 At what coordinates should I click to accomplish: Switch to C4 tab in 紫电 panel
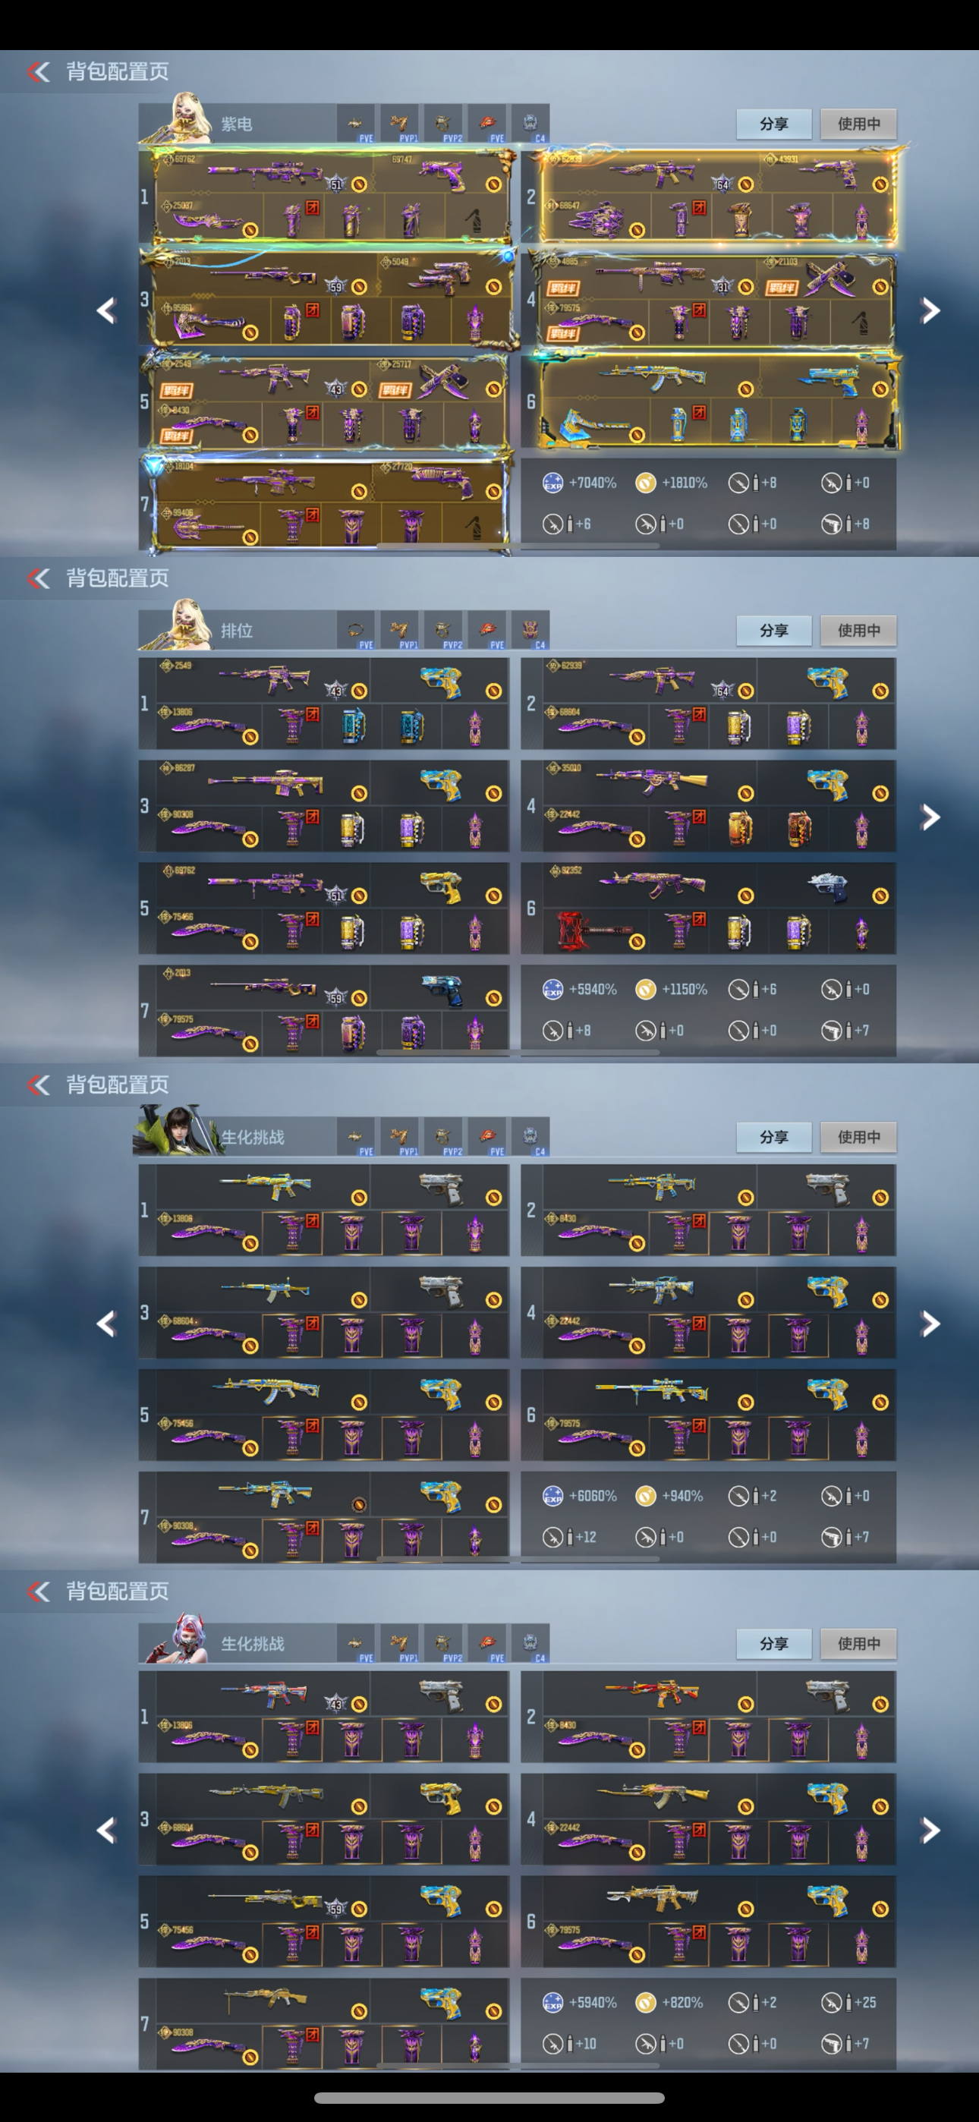(530, 124)
